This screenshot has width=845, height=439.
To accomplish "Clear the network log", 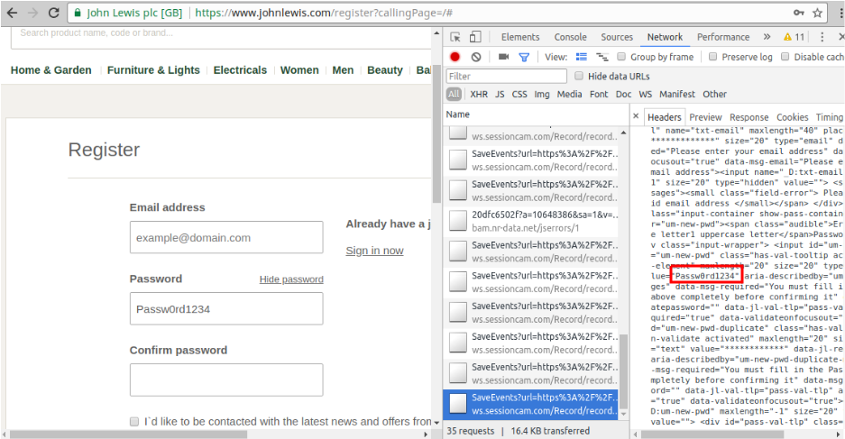I will (476, 57).
